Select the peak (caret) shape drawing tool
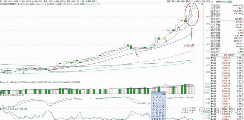Viewport: 244px width, 120px height. point(153,113)
